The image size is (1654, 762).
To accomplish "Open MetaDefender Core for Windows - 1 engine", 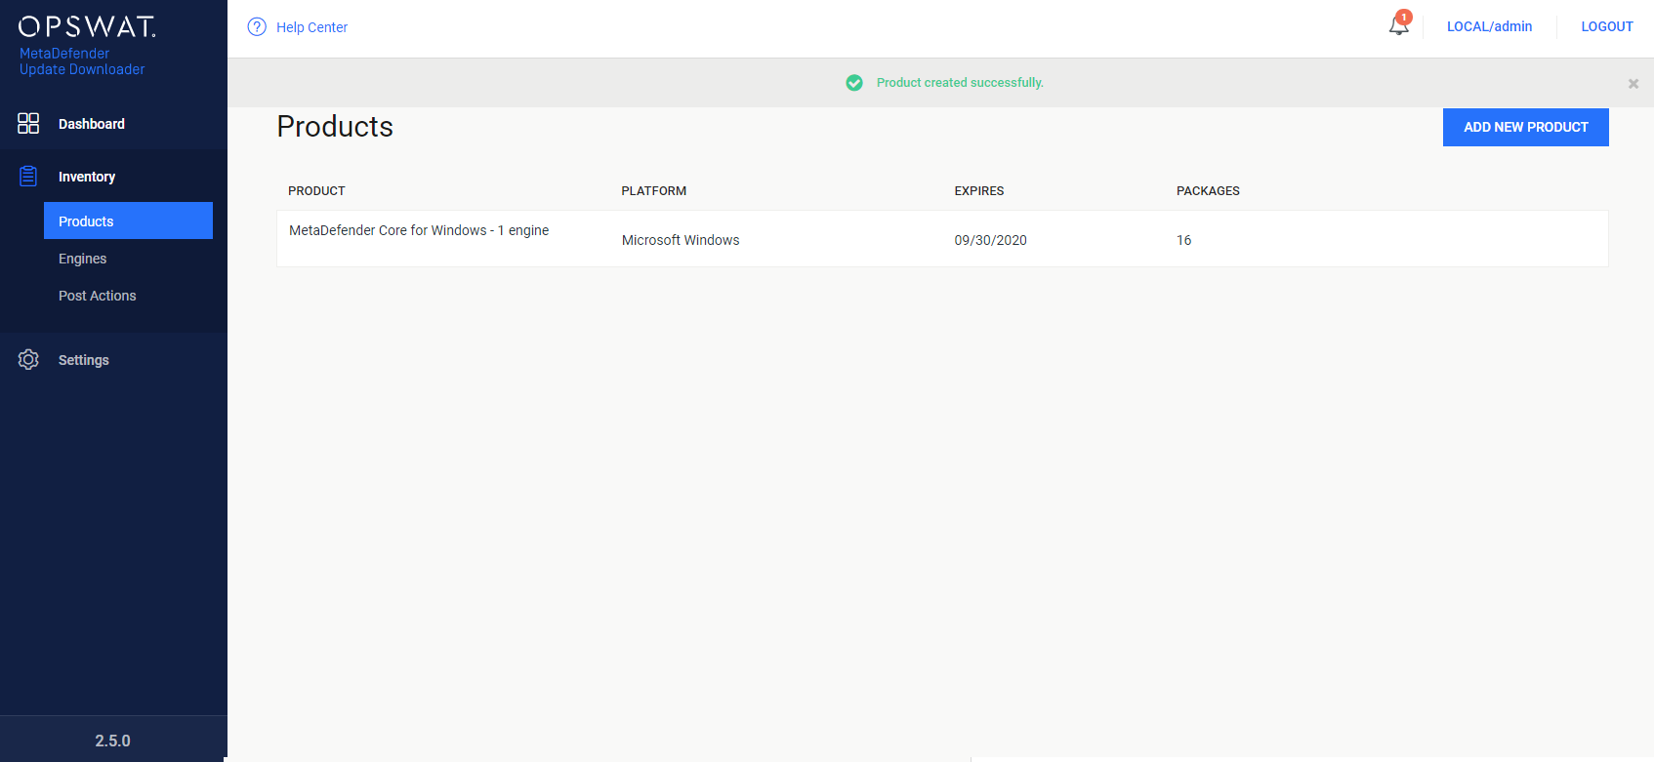I will pos(419,230).
